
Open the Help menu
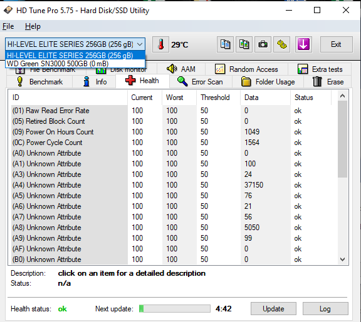(x=33, y=26)
